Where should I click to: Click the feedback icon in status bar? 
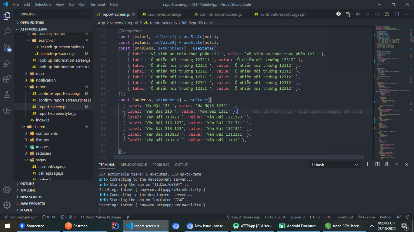[x=399, y=217]
